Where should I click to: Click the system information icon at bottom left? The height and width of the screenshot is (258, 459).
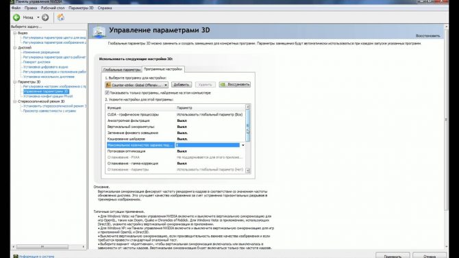coord(16,256)
